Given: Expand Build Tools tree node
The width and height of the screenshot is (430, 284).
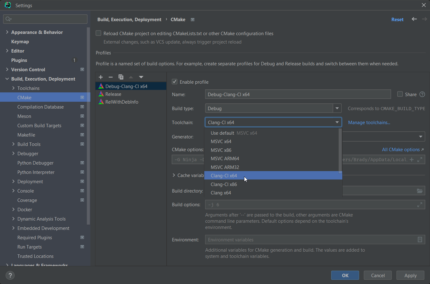Looking at the screenshot, I should click(x=13, y=144).
